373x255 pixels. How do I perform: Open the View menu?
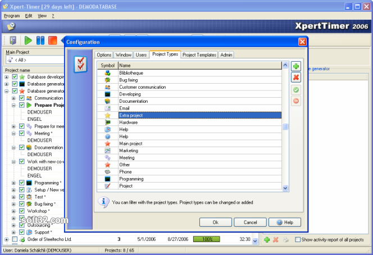42,16
